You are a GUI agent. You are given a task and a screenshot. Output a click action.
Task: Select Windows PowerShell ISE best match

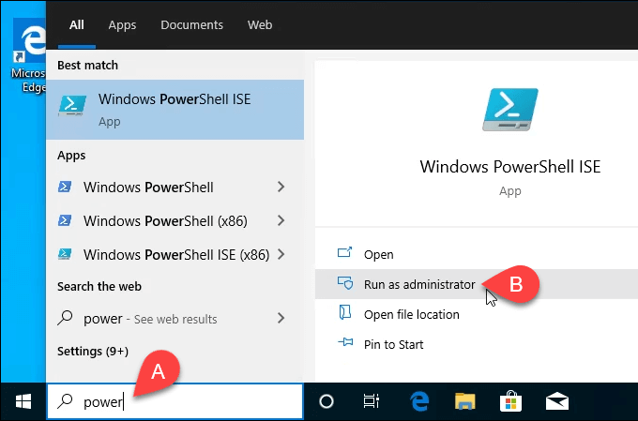175,108
